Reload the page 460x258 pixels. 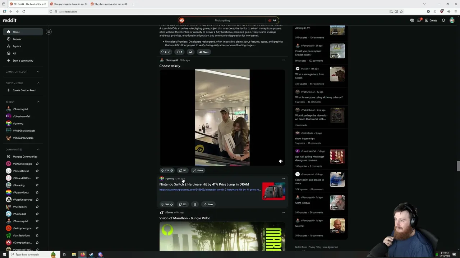pos(24,11)
